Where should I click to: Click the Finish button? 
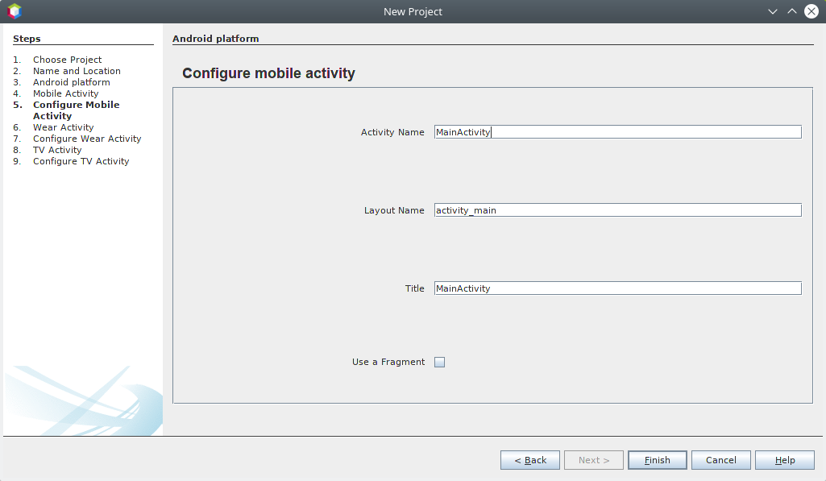coord(657,459)
